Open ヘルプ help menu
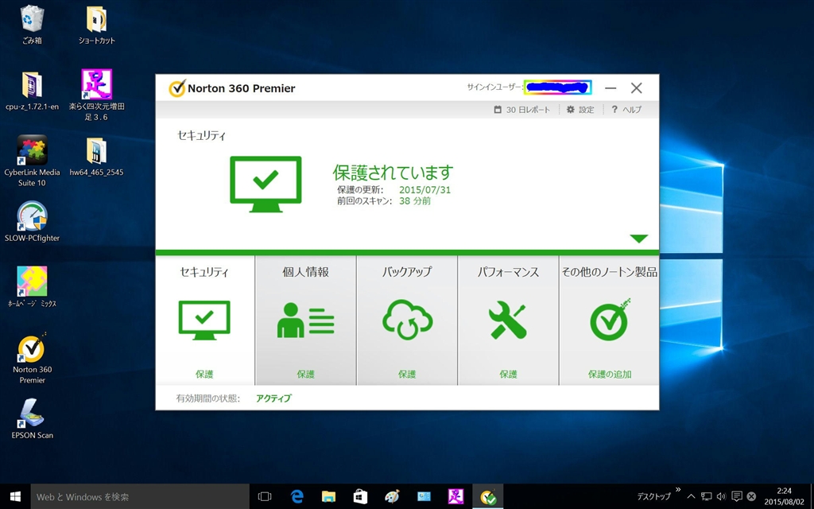 [x=626, y=110]
